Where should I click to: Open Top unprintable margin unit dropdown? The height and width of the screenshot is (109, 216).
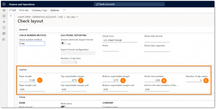point(74,89)
